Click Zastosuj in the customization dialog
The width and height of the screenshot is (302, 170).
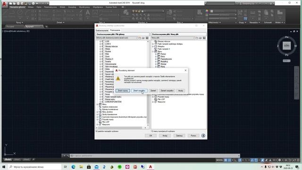179,136
